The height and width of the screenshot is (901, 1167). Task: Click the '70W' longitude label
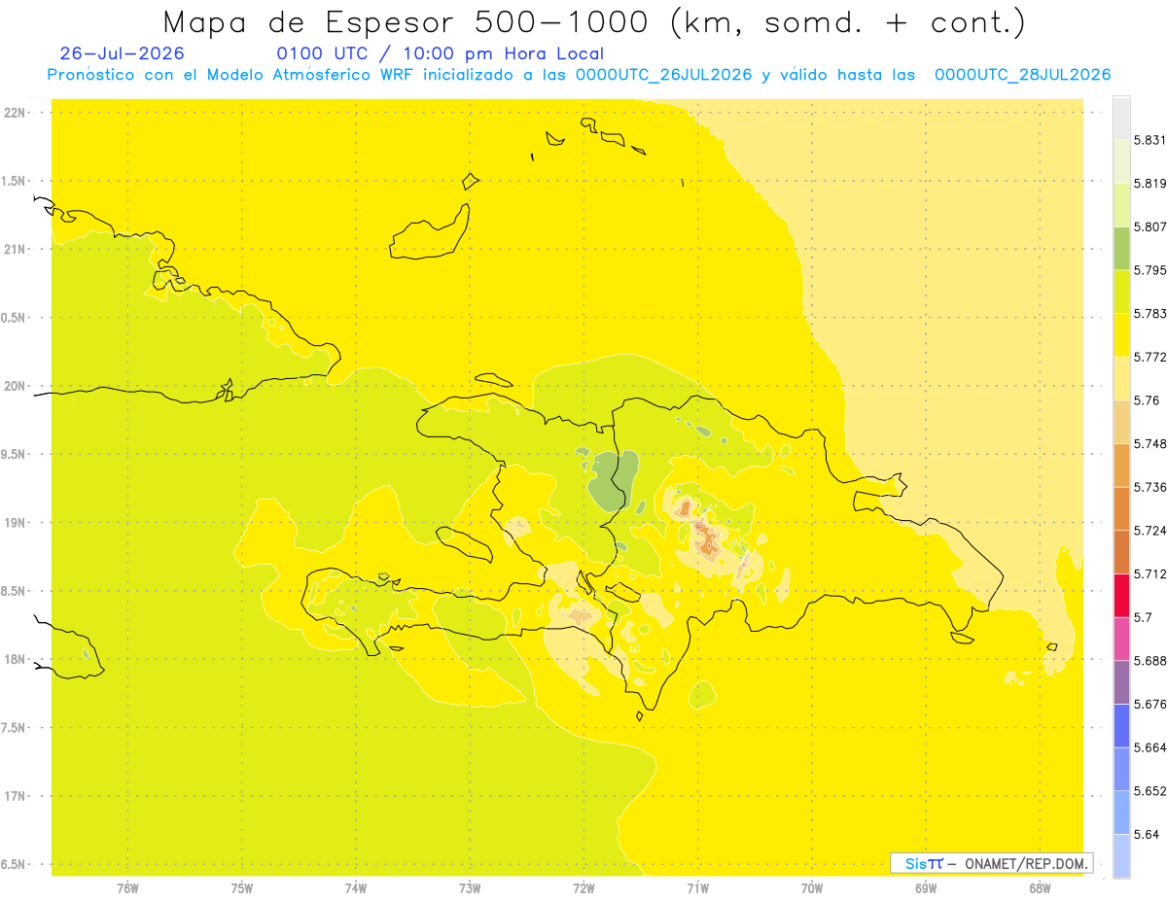point(812,888)
